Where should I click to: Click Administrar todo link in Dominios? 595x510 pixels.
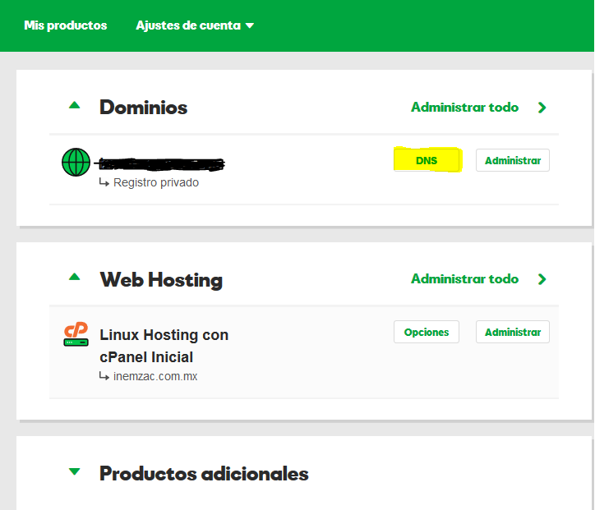pos(465,108)
